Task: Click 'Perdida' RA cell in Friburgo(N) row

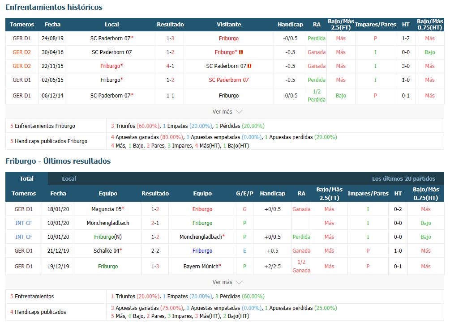Action: pyautogui.click(x=301, y=237)
